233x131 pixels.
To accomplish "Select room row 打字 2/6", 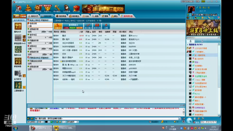I will coord(119,54).
